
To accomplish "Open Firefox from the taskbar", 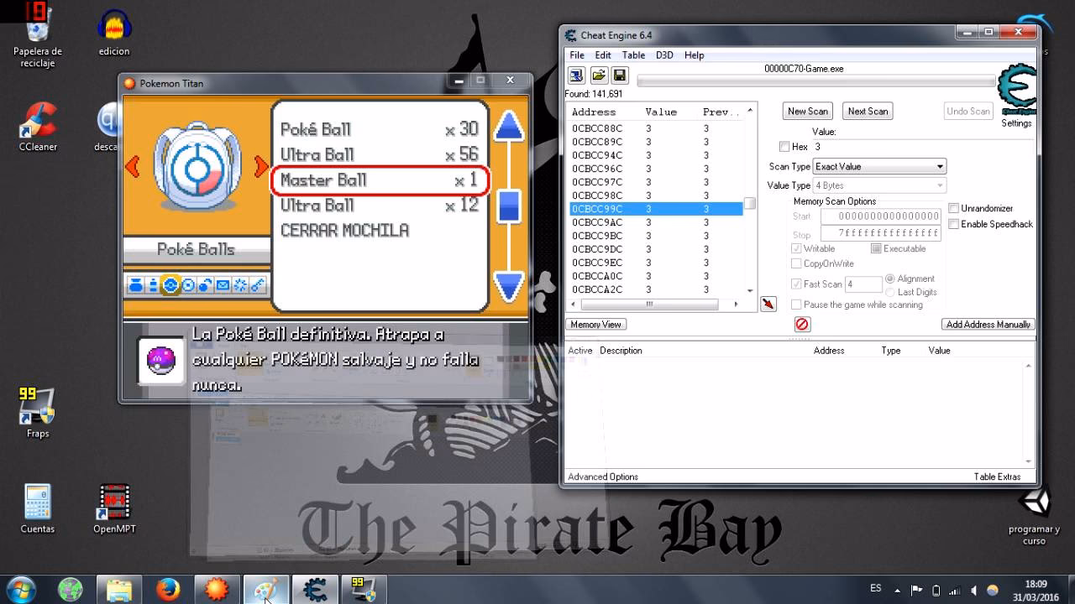I will coord(168,590).
